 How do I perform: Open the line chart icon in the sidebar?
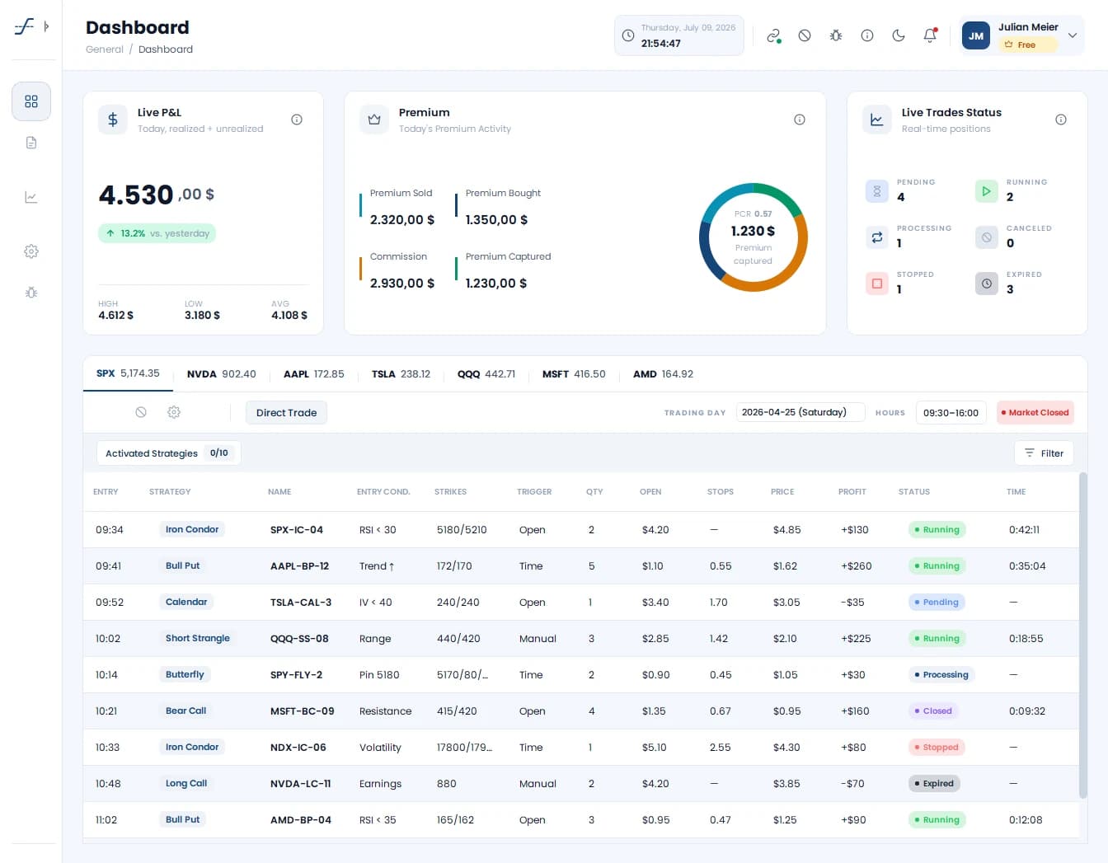pos(31,197)
